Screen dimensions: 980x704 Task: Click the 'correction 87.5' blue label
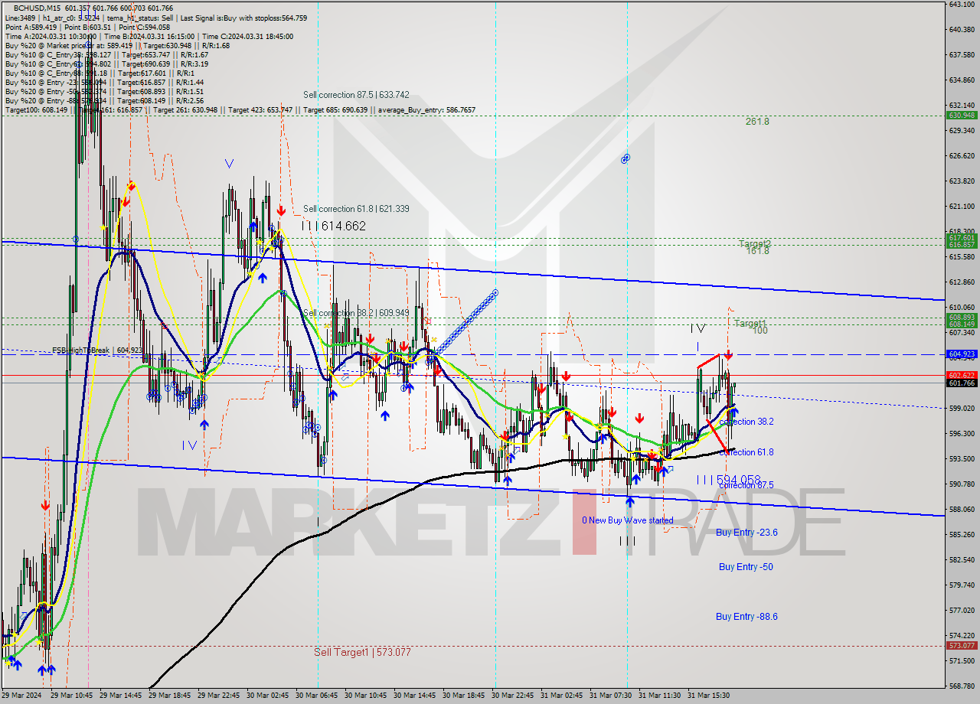coord(746,485)
